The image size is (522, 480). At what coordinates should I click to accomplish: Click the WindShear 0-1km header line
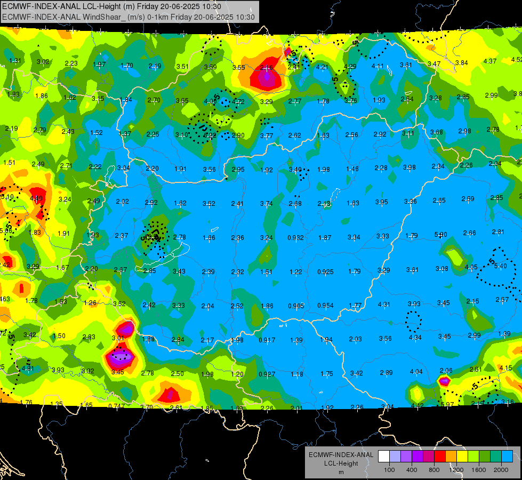[128, 17]
